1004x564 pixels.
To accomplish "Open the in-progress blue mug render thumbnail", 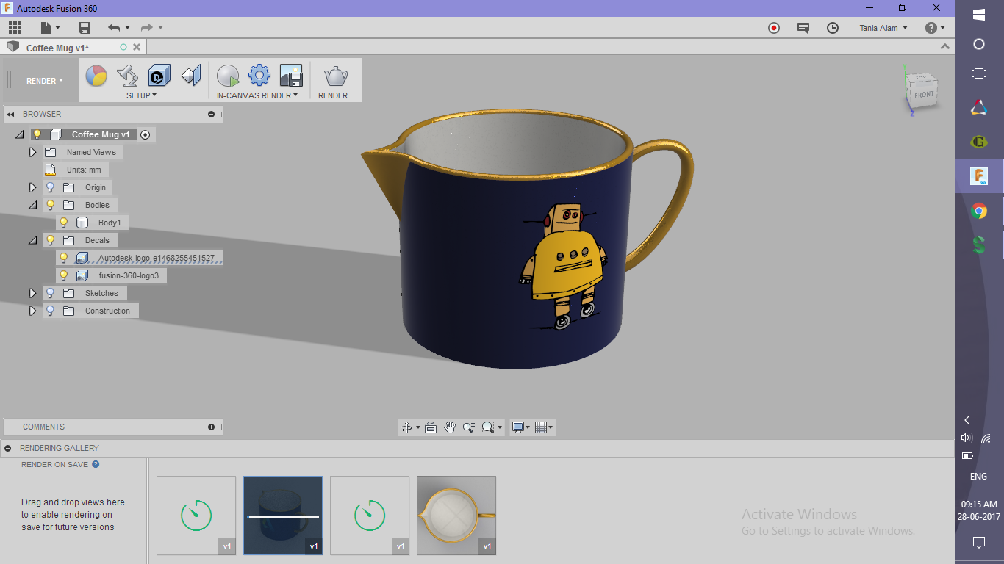I will click(283, 516).
